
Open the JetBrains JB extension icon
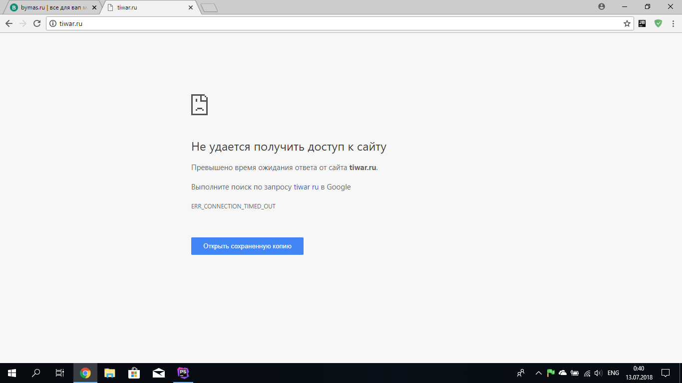(x=642, y=23)
